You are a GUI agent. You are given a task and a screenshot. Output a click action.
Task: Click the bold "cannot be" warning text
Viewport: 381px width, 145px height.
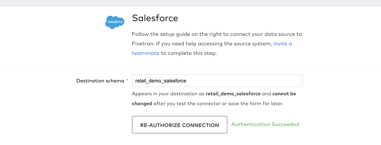(284, 94)
